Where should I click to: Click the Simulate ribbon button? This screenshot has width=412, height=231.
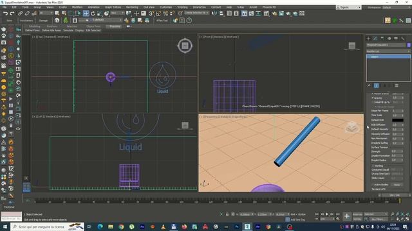tap(68, 30)
